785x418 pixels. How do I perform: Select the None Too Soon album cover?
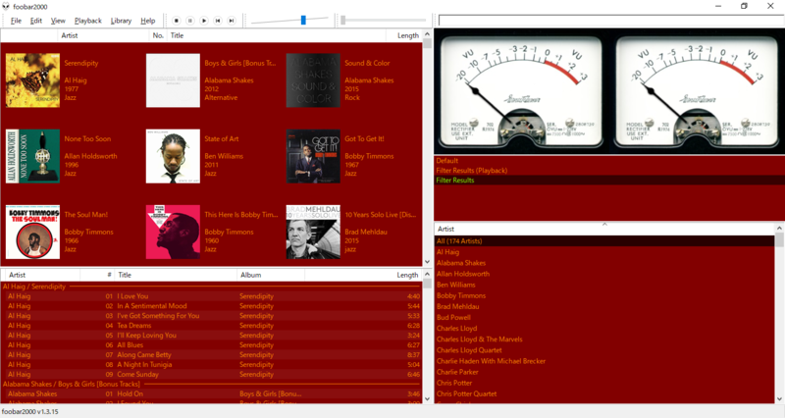(x=32, y=156)
